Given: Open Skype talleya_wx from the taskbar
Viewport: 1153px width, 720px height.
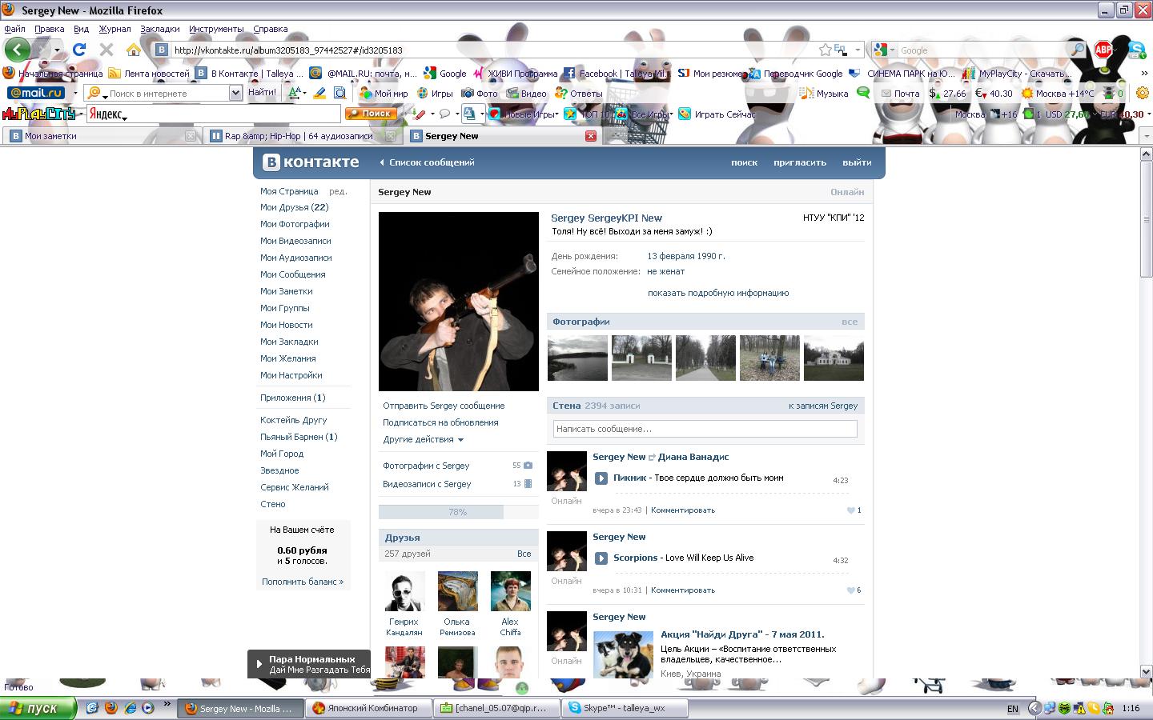Looking at the screenshot, I should [625, 708].
